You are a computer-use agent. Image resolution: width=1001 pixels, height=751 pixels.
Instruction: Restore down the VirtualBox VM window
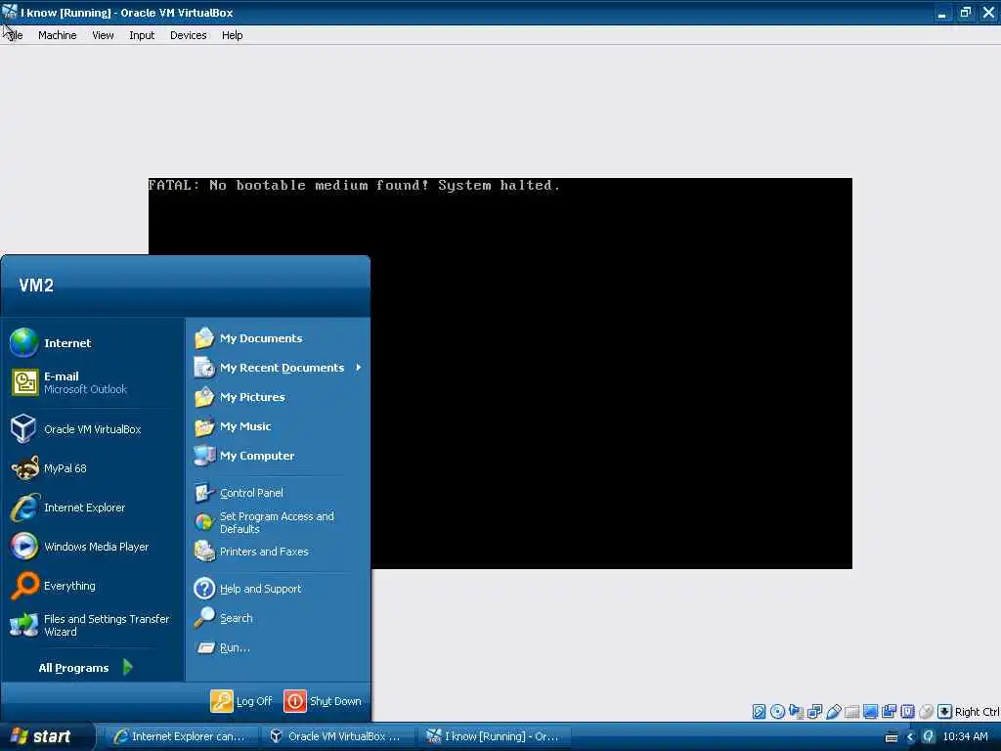tap(965, 13)
